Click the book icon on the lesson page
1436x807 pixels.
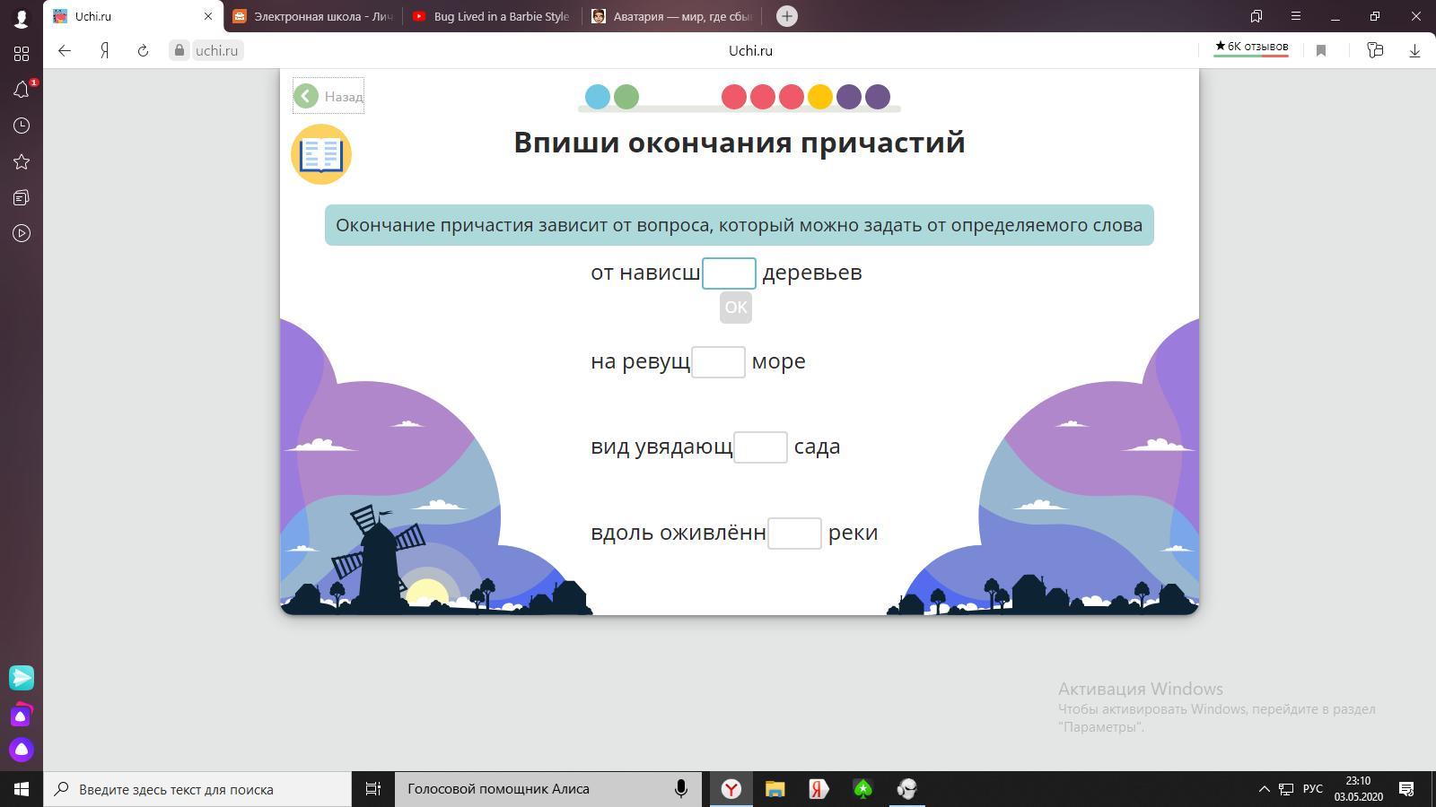(x=321, y=154)
